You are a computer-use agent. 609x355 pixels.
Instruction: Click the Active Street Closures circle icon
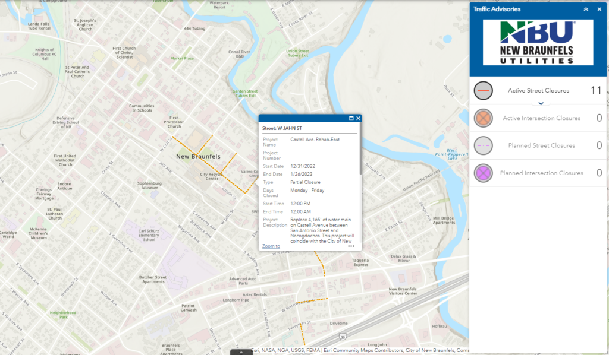point(483,91)
